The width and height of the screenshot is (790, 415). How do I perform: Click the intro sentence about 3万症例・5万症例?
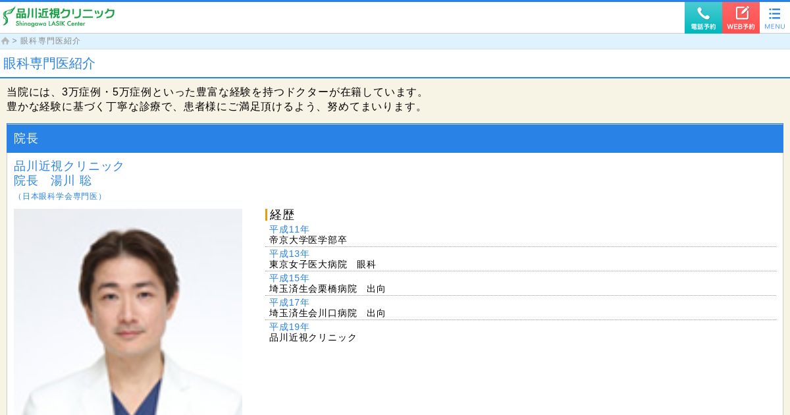(217, 92)
